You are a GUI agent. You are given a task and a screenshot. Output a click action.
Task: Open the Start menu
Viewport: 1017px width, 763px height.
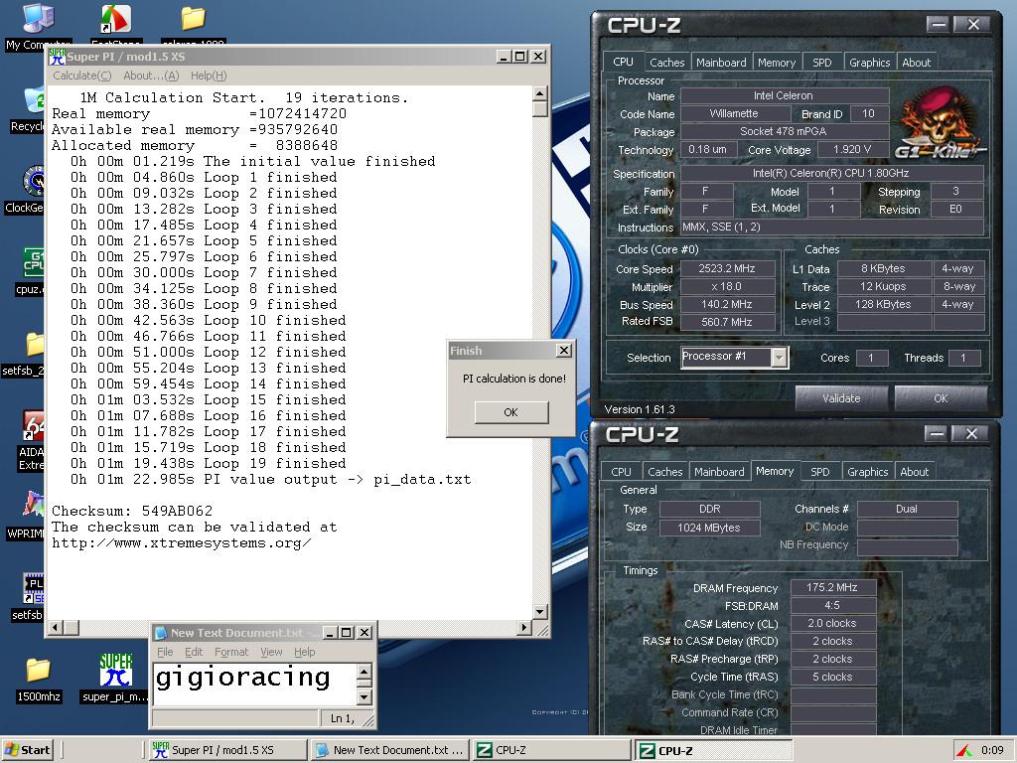click(x=27, y=750)
